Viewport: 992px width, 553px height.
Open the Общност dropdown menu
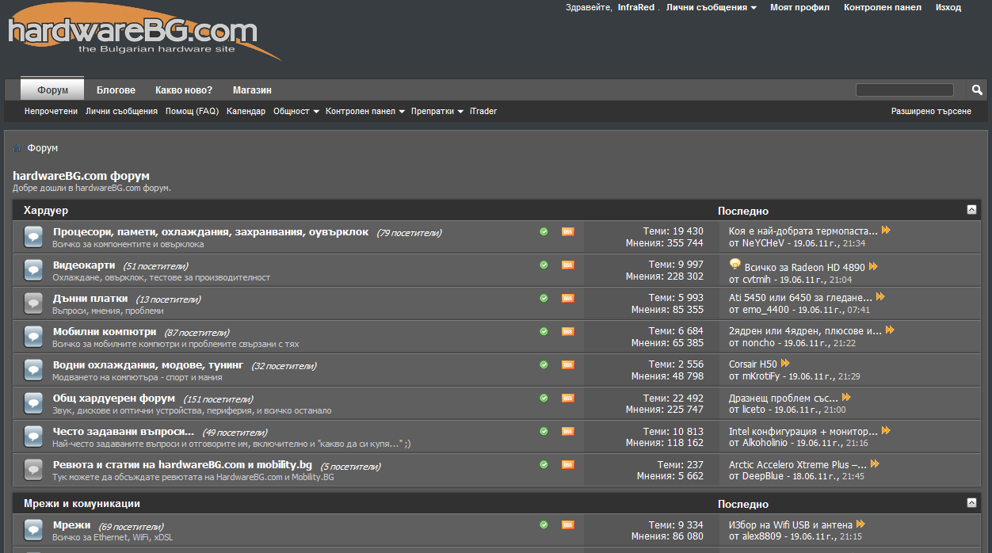296,112
